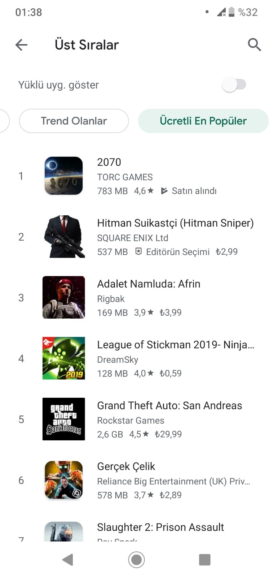Select the Ücretli En Popüler tab
Viewport: 273px width, 578px height.
[x=203, y=121]
